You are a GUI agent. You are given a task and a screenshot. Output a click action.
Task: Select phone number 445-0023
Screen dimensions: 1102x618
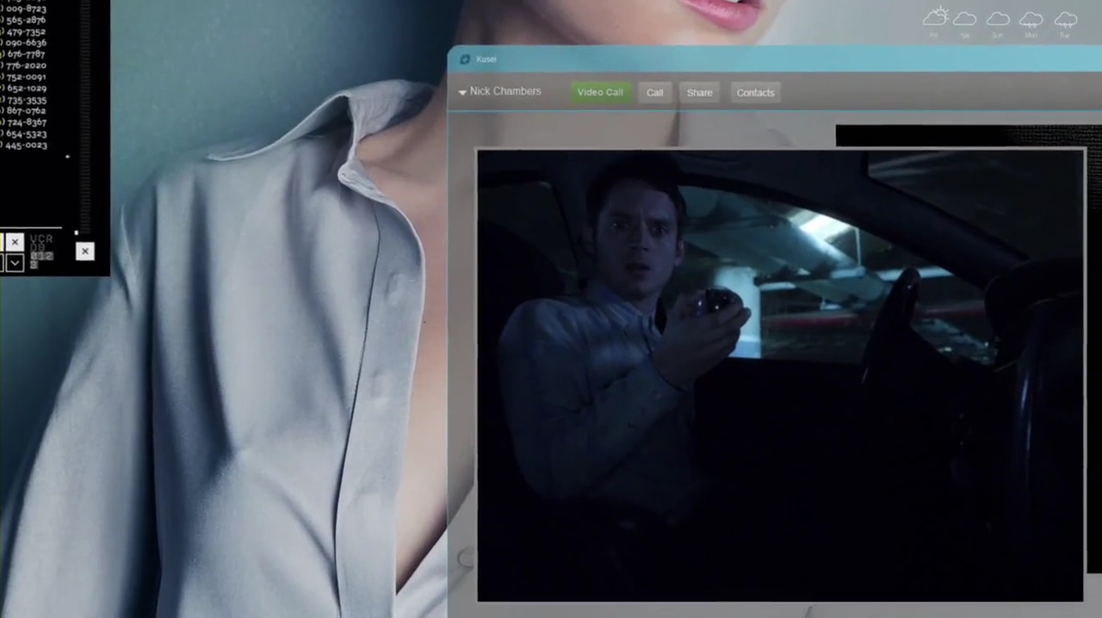click(x=25, y=145)
